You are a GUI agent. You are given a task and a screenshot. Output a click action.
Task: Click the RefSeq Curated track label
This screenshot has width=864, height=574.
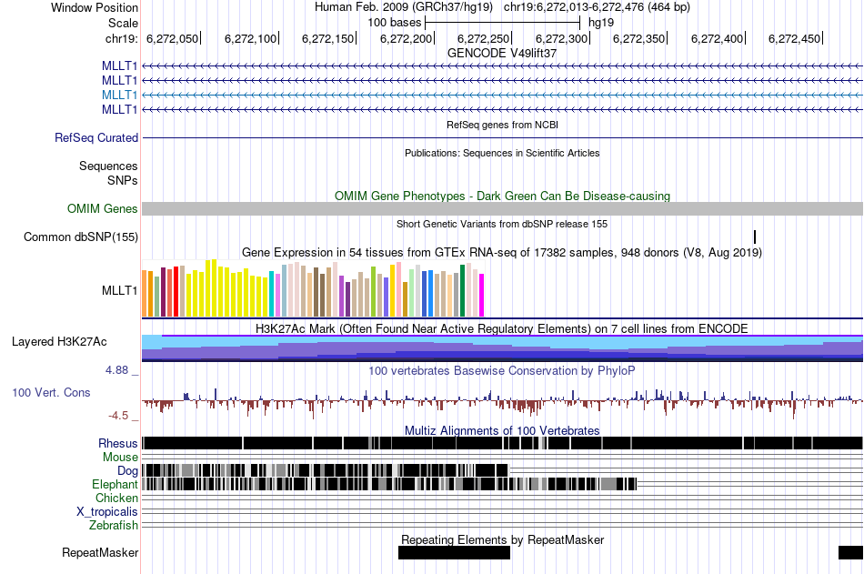(95, 138)
